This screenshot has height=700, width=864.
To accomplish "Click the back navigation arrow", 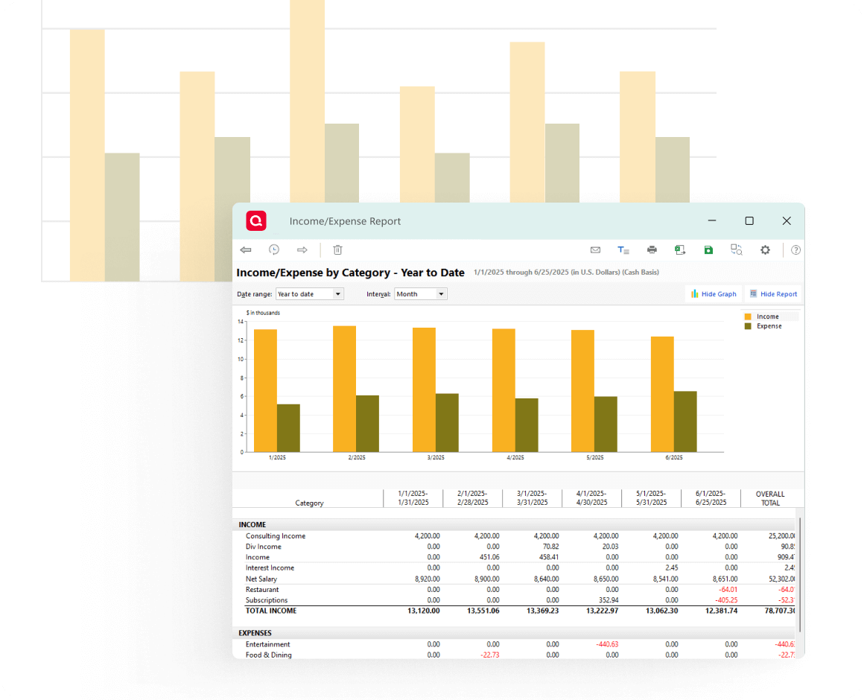I will [246, 249].
